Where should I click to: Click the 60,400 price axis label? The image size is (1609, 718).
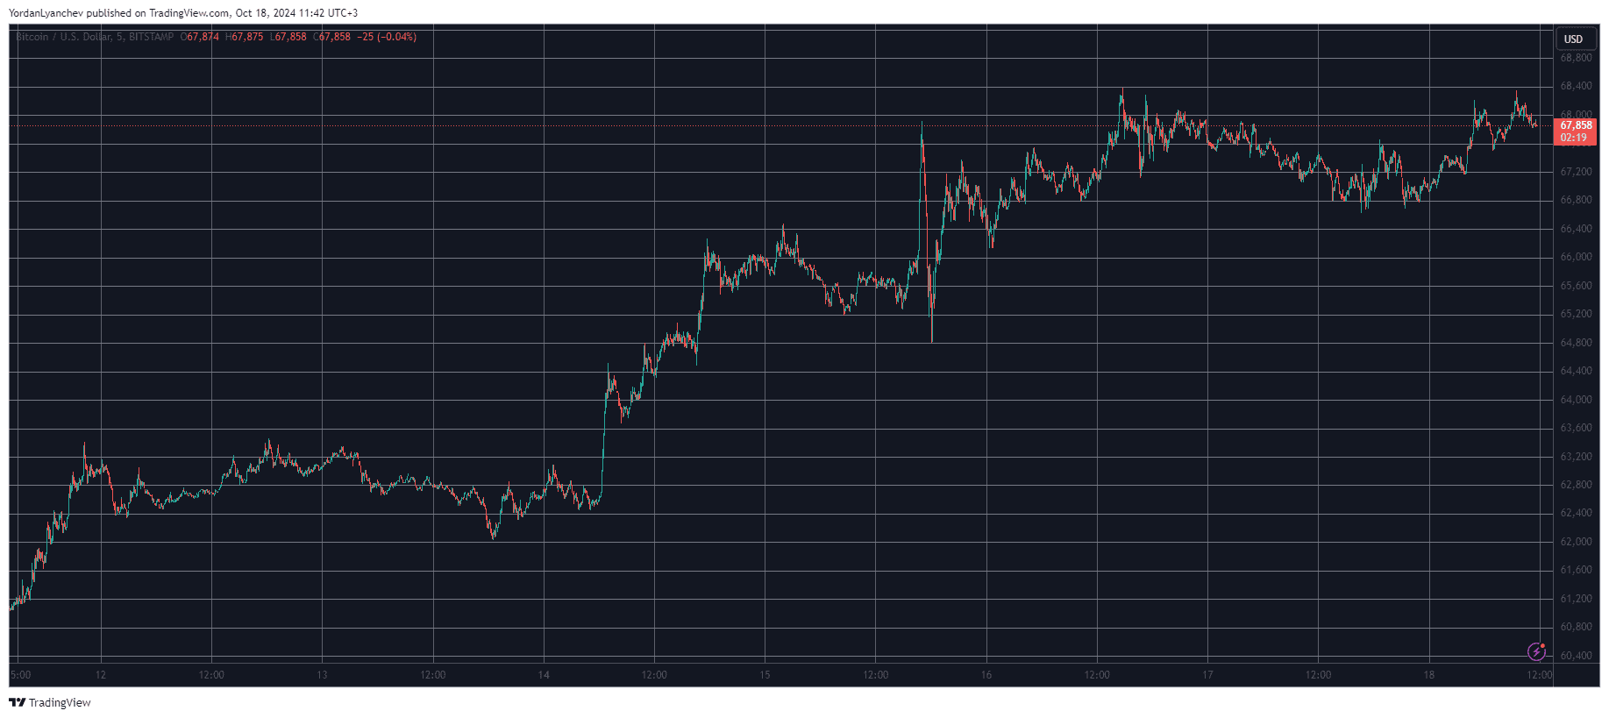click(1576, 656)
